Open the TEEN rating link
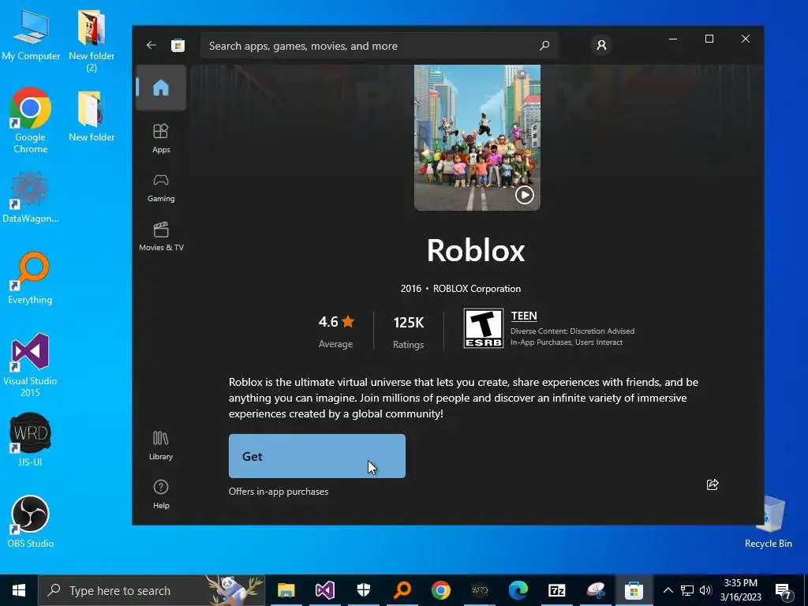Image resolution: width=808 pixels, height=606 pixels. 524,316
